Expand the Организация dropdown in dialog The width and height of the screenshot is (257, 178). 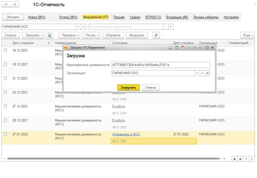[x=197, y=73]
